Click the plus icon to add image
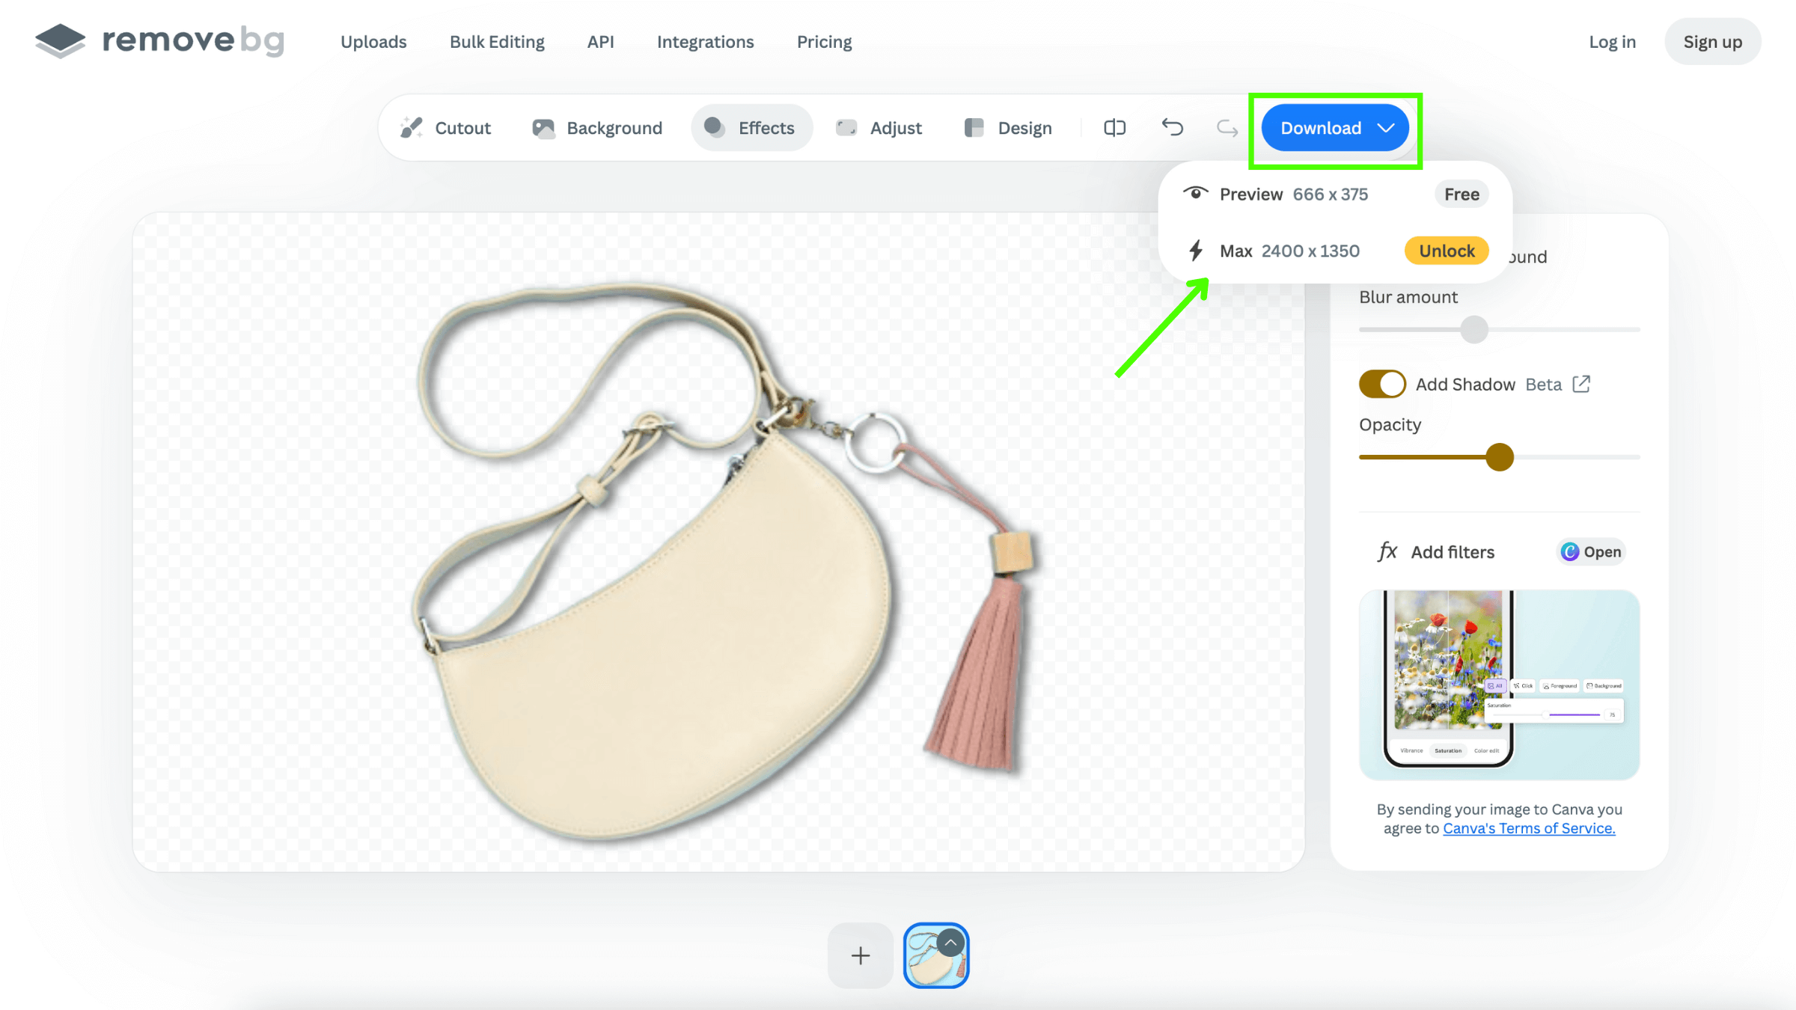Image resolution: width=1796 pixels, height=1010 pixels. click(860, 955)
